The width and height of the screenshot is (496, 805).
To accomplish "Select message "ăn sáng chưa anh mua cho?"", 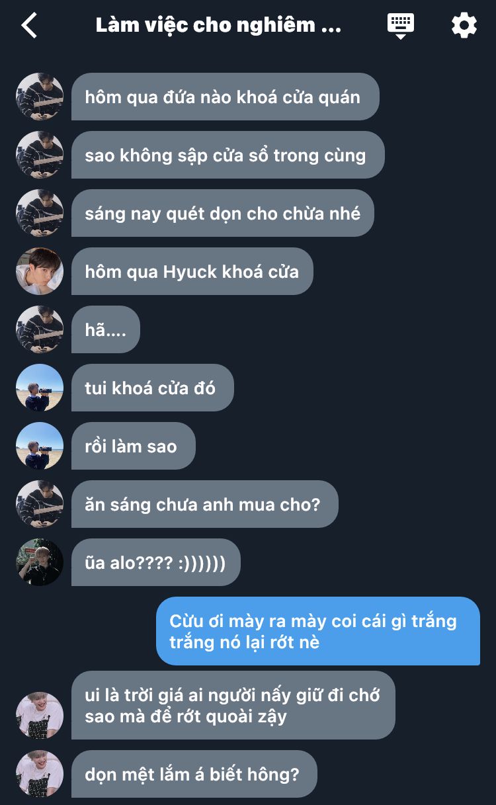I will tap(205, 504).
